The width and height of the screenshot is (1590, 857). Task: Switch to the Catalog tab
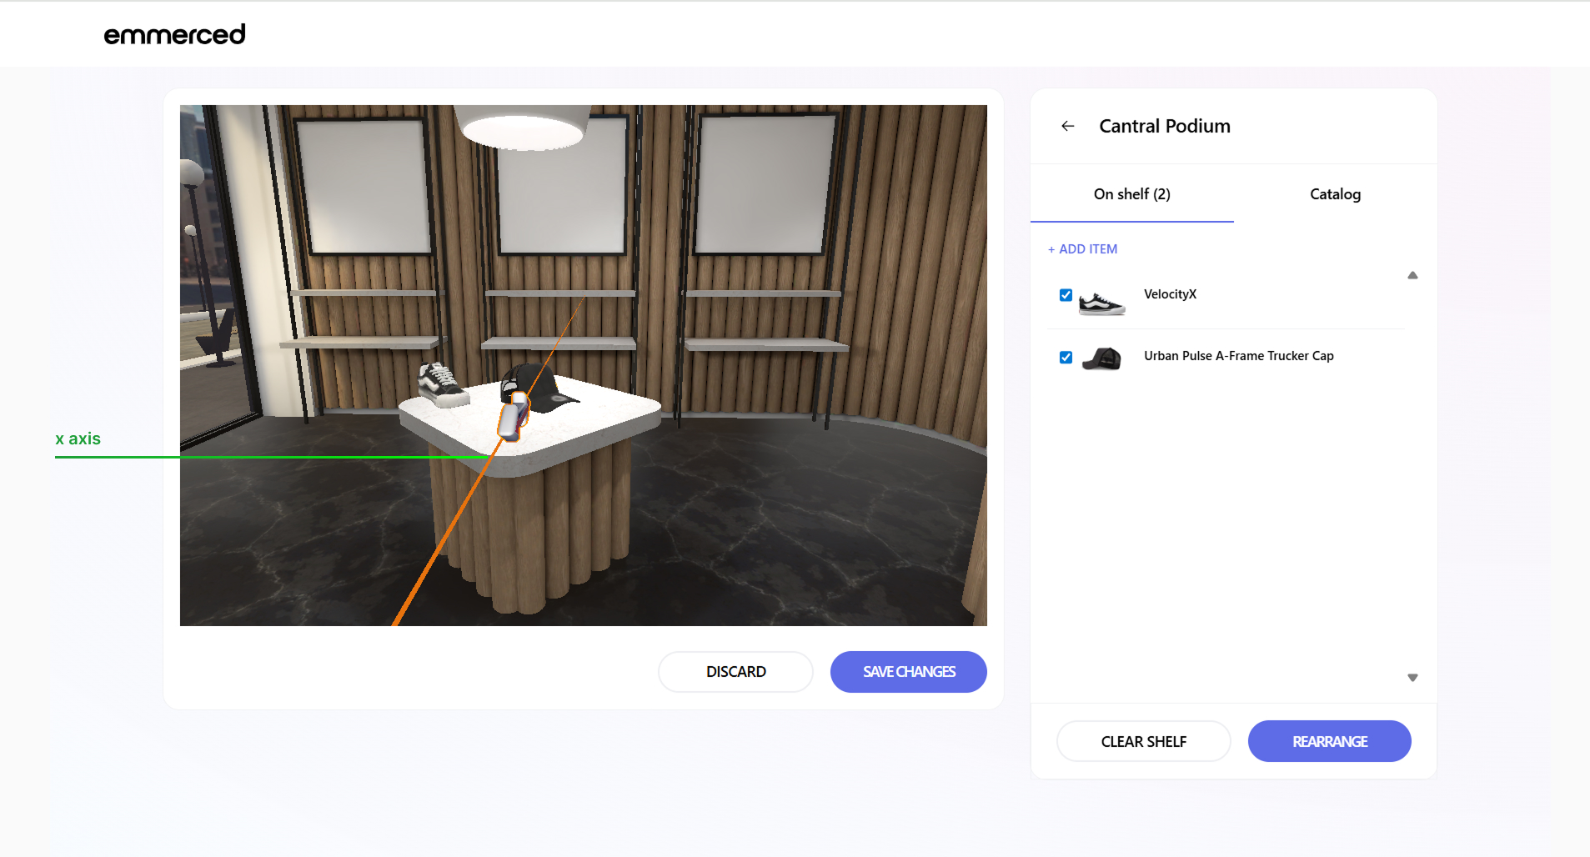pyautogui.click(x=1335, y=194)
